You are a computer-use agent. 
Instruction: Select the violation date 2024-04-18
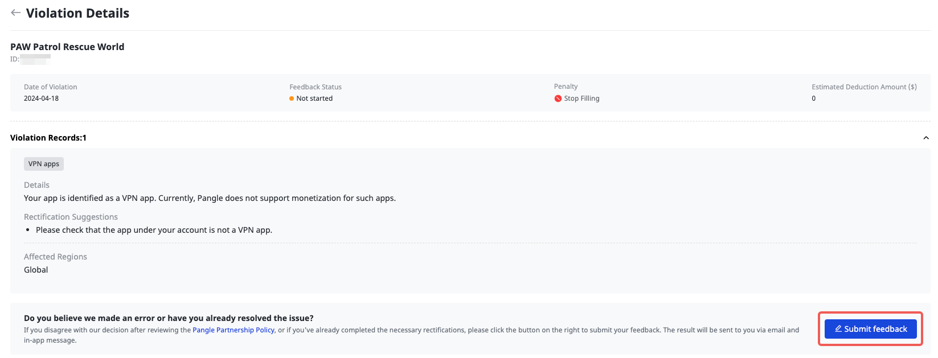click(x=41, y=98)
